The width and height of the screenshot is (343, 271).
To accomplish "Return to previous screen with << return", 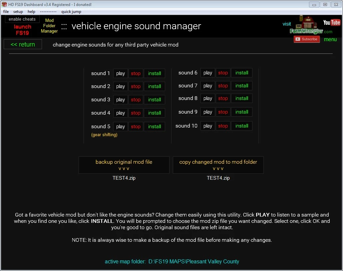I will (23, 44).
